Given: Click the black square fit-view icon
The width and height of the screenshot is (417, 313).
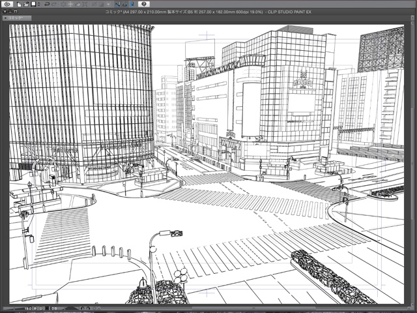Looking at the screenshot, I should coord(48,308).
